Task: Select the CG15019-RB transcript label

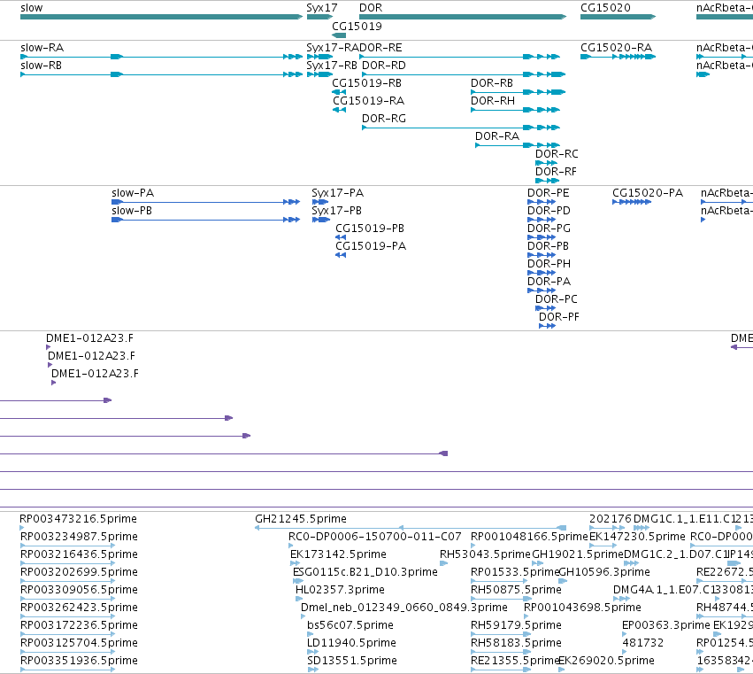Action: 367,83
